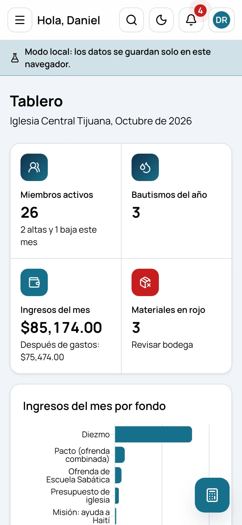Screen dimensions: 242x525
Task: Click the red notification count badge
Action: coord(200,11)
